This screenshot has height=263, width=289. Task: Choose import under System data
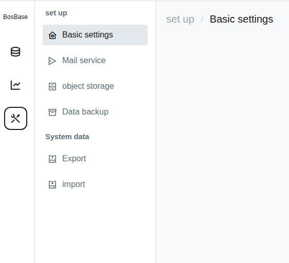click(95, 184)
